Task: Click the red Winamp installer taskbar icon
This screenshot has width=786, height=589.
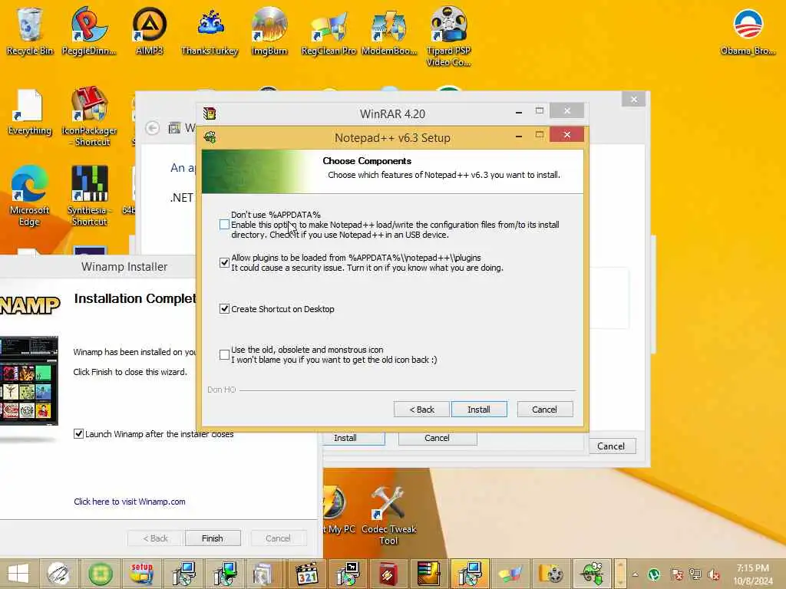Action: 388,574
